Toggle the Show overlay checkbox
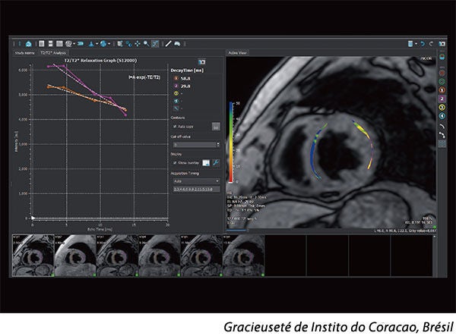Screen dimensions: 456x336 point(175,163)
